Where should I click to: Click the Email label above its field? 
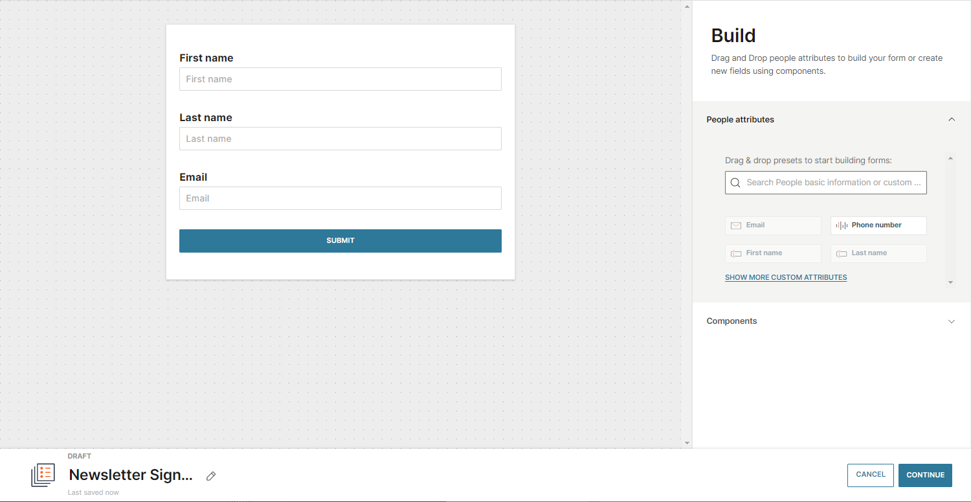[194, 177]
